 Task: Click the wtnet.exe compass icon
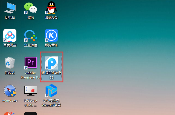[x=10, y=91]
